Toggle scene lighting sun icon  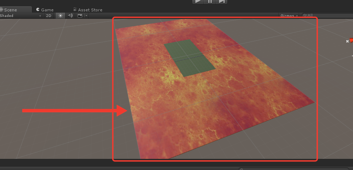60,16
